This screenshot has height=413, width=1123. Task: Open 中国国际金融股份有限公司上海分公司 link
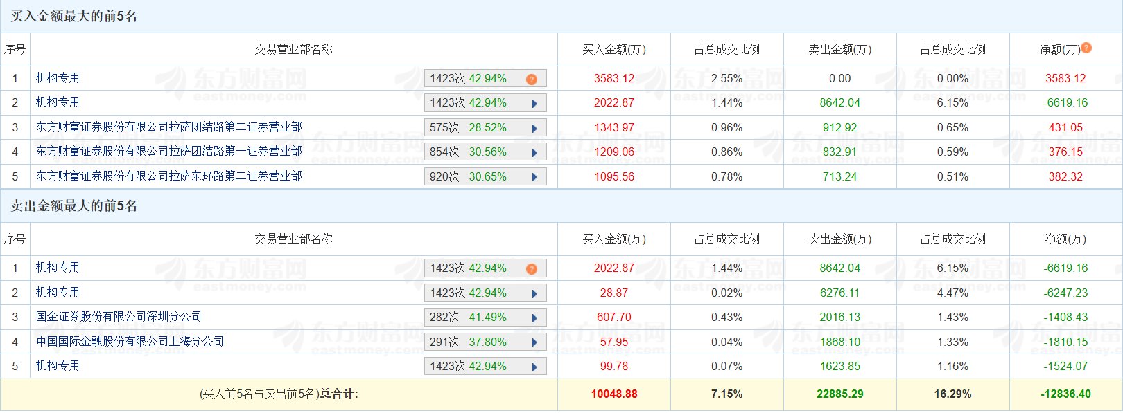coord(130,341)
